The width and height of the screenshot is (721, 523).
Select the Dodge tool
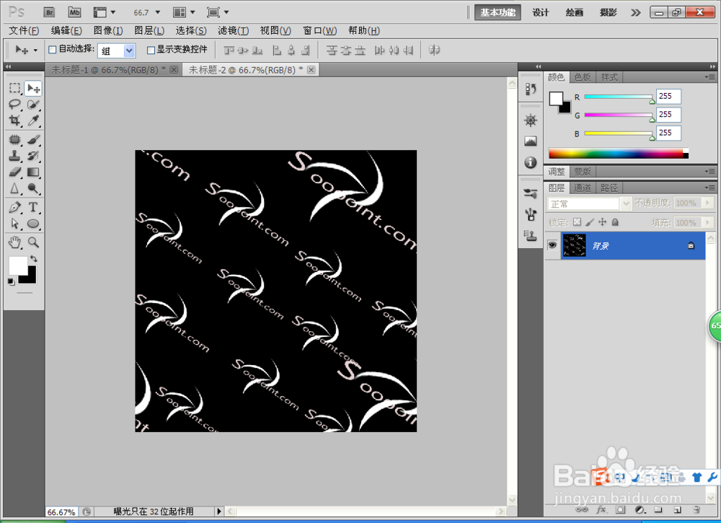pos(33,188)
